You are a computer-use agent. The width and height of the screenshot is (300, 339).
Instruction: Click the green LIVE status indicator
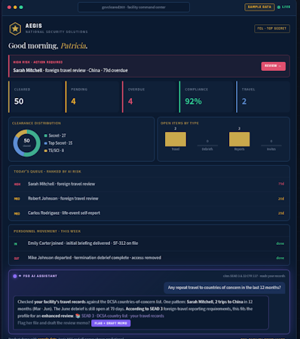pos(283,7)
